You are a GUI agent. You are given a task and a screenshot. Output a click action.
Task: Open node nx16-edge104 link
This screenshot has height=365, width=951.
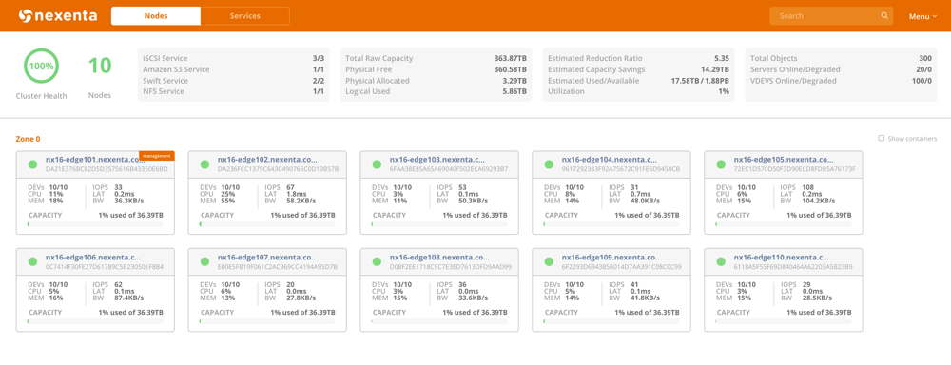pos(610,160)
